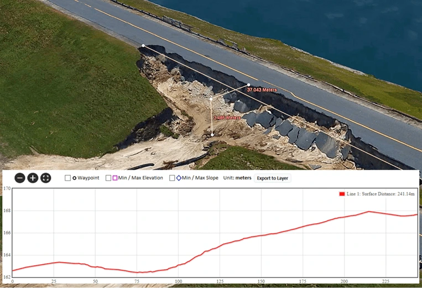The width and height of the screenshot is (422, 288).
Task: Zoom out the elevation profile chart
Action: [19, 178]
